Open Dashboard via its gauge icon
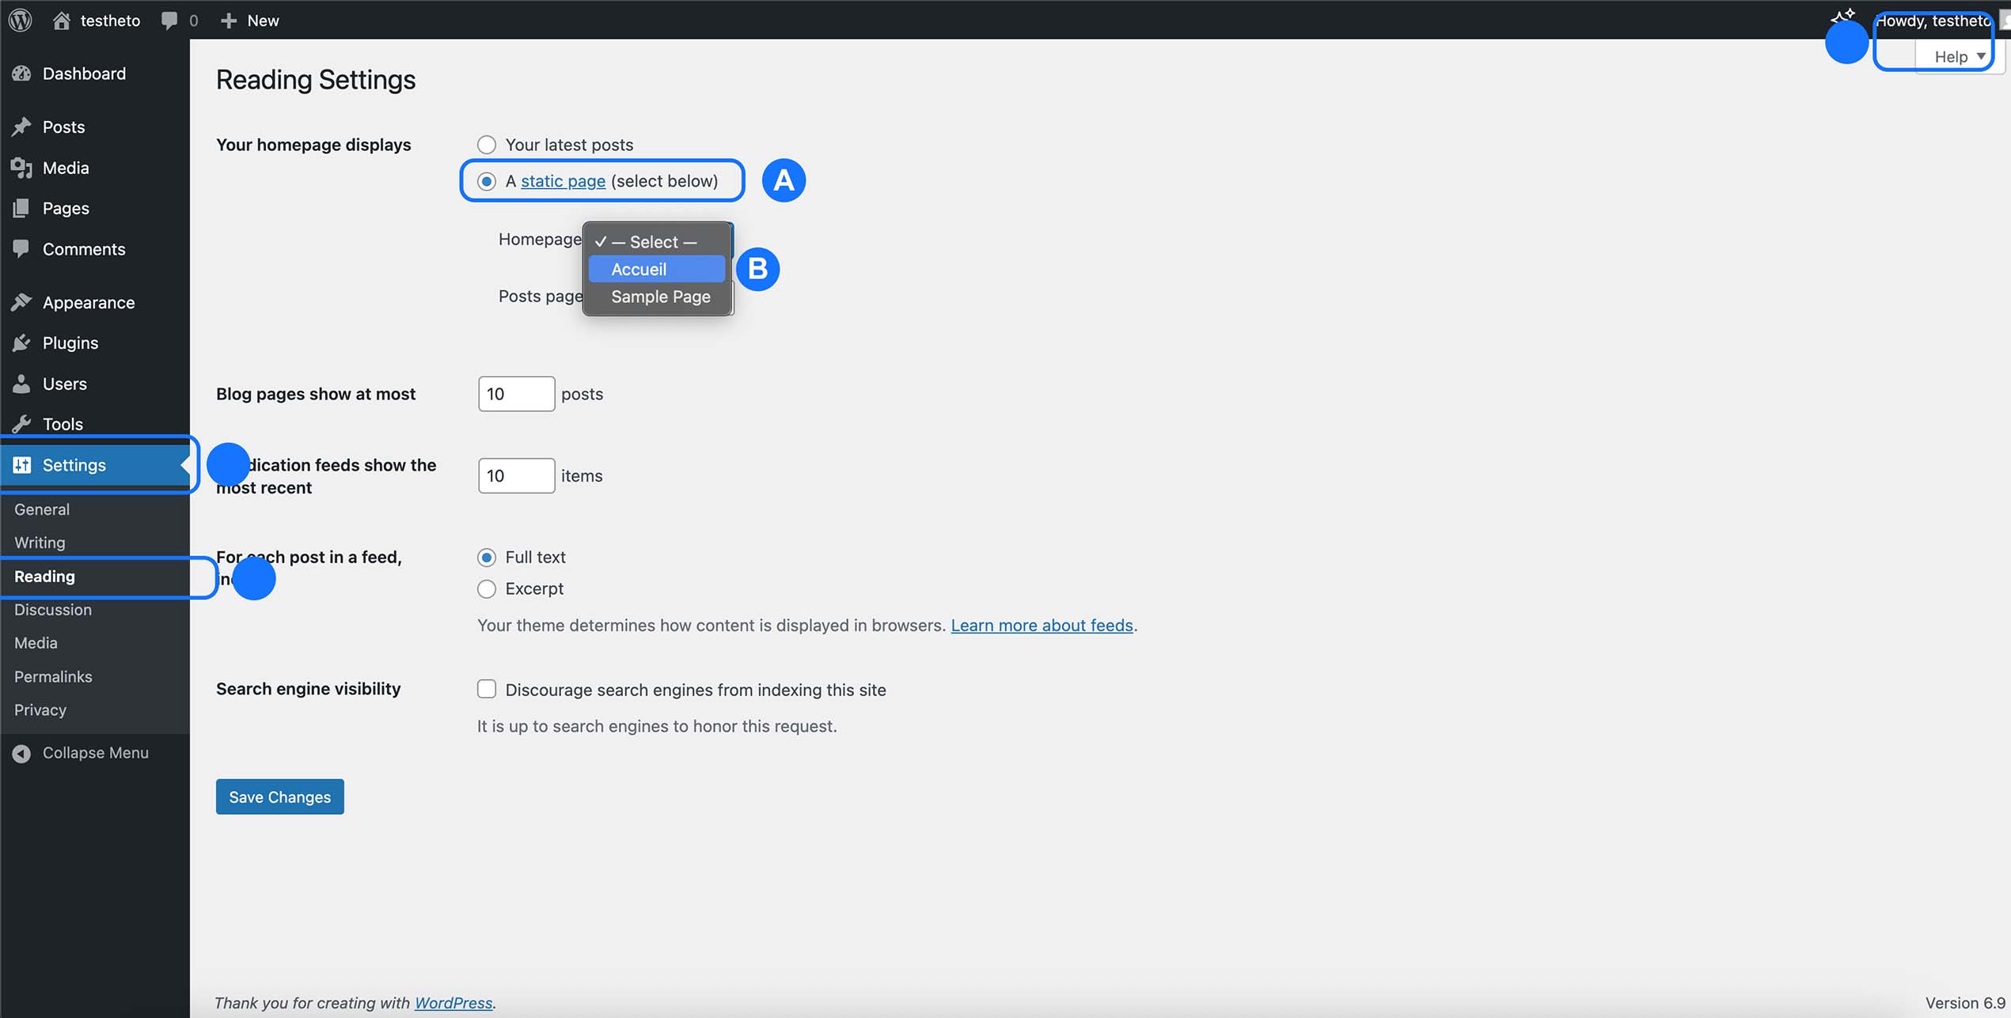 point(21,74)
